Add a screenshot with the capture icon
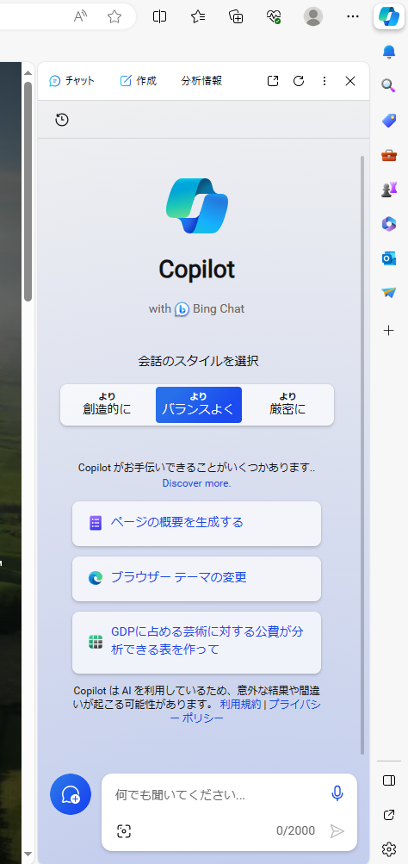 (x=125, y=831)
